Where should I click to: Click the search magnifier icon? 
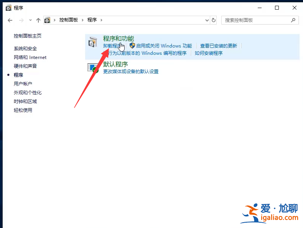[x=293, y=20]
